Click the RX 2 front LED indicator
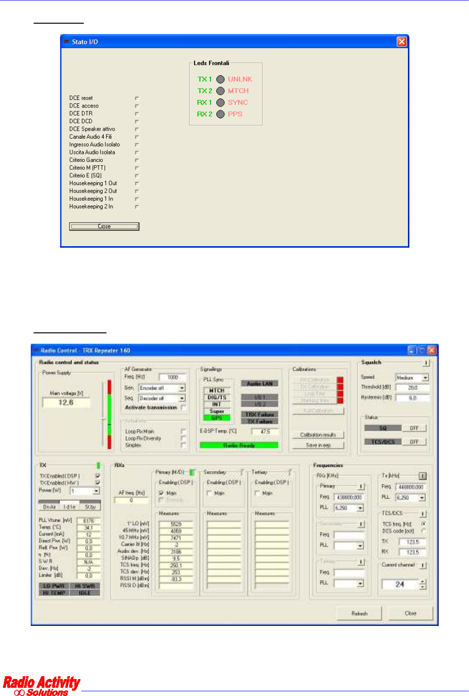469x696 pixels. (x=221, y=114)
